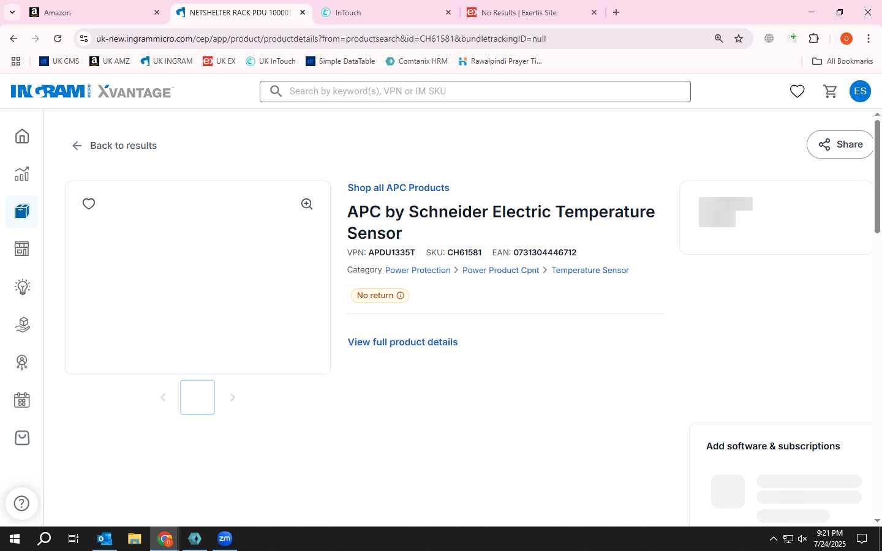882x551 pixels.
Task: Select the products box sidebar icon
Action: tap(22, 212)
